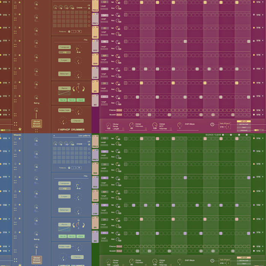Click the Transpose knob in blue panel
The width and height of the screenshot is (266, 266).
point(78,185)
